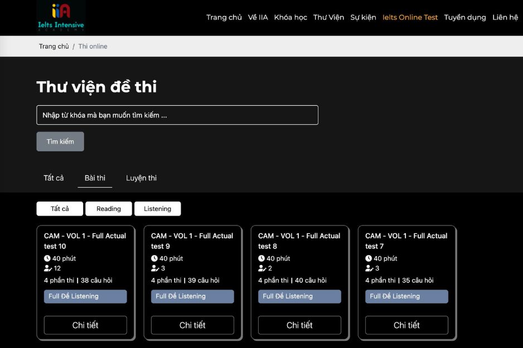Click the clock icon on Full Actual test 7
Screen dimensions: 523x348
click(x=367, y=258)
